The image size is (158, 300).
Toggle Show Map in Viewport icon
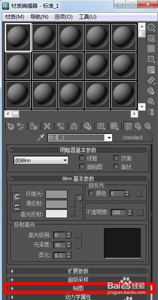click(114, 126)
